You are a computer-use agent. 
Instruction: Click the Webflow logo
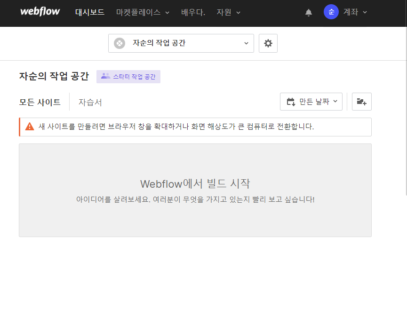(40, 12)
